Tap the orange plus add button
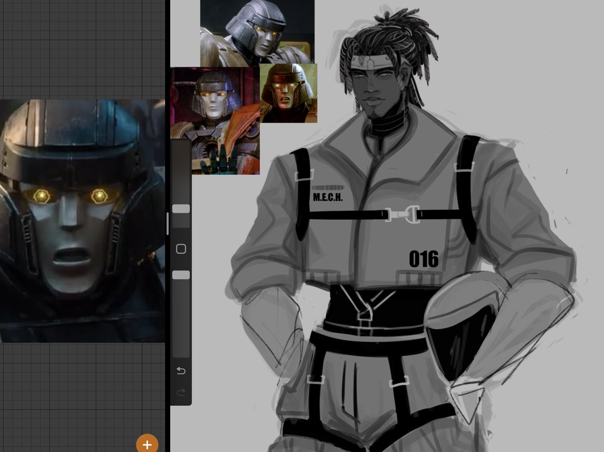 click(x=147, y=444)
